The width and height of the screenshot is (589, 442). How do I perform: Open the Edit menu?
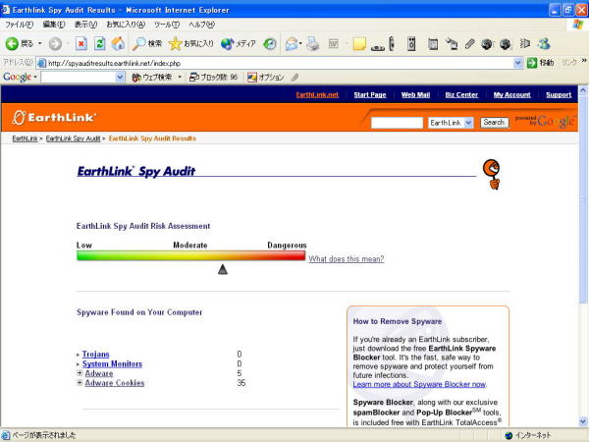(x=54, y=25)
